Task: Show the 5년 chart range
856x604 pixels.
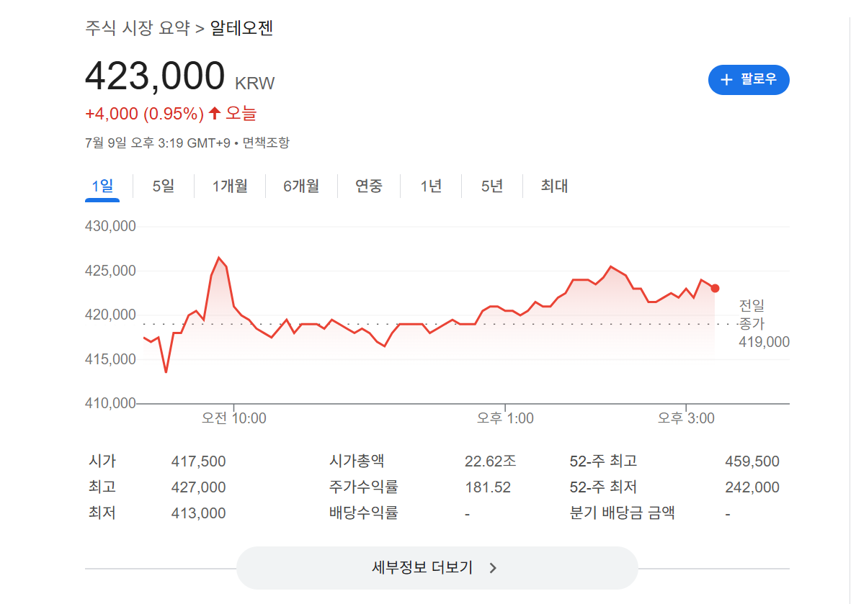Action: [x=492, y=186]
